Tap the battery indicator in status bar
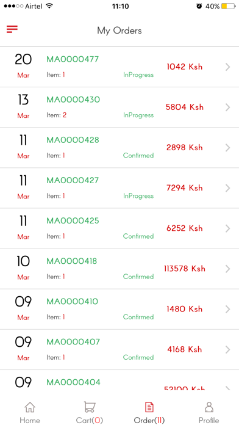This screenshot has width=239, height=425. 228,6
